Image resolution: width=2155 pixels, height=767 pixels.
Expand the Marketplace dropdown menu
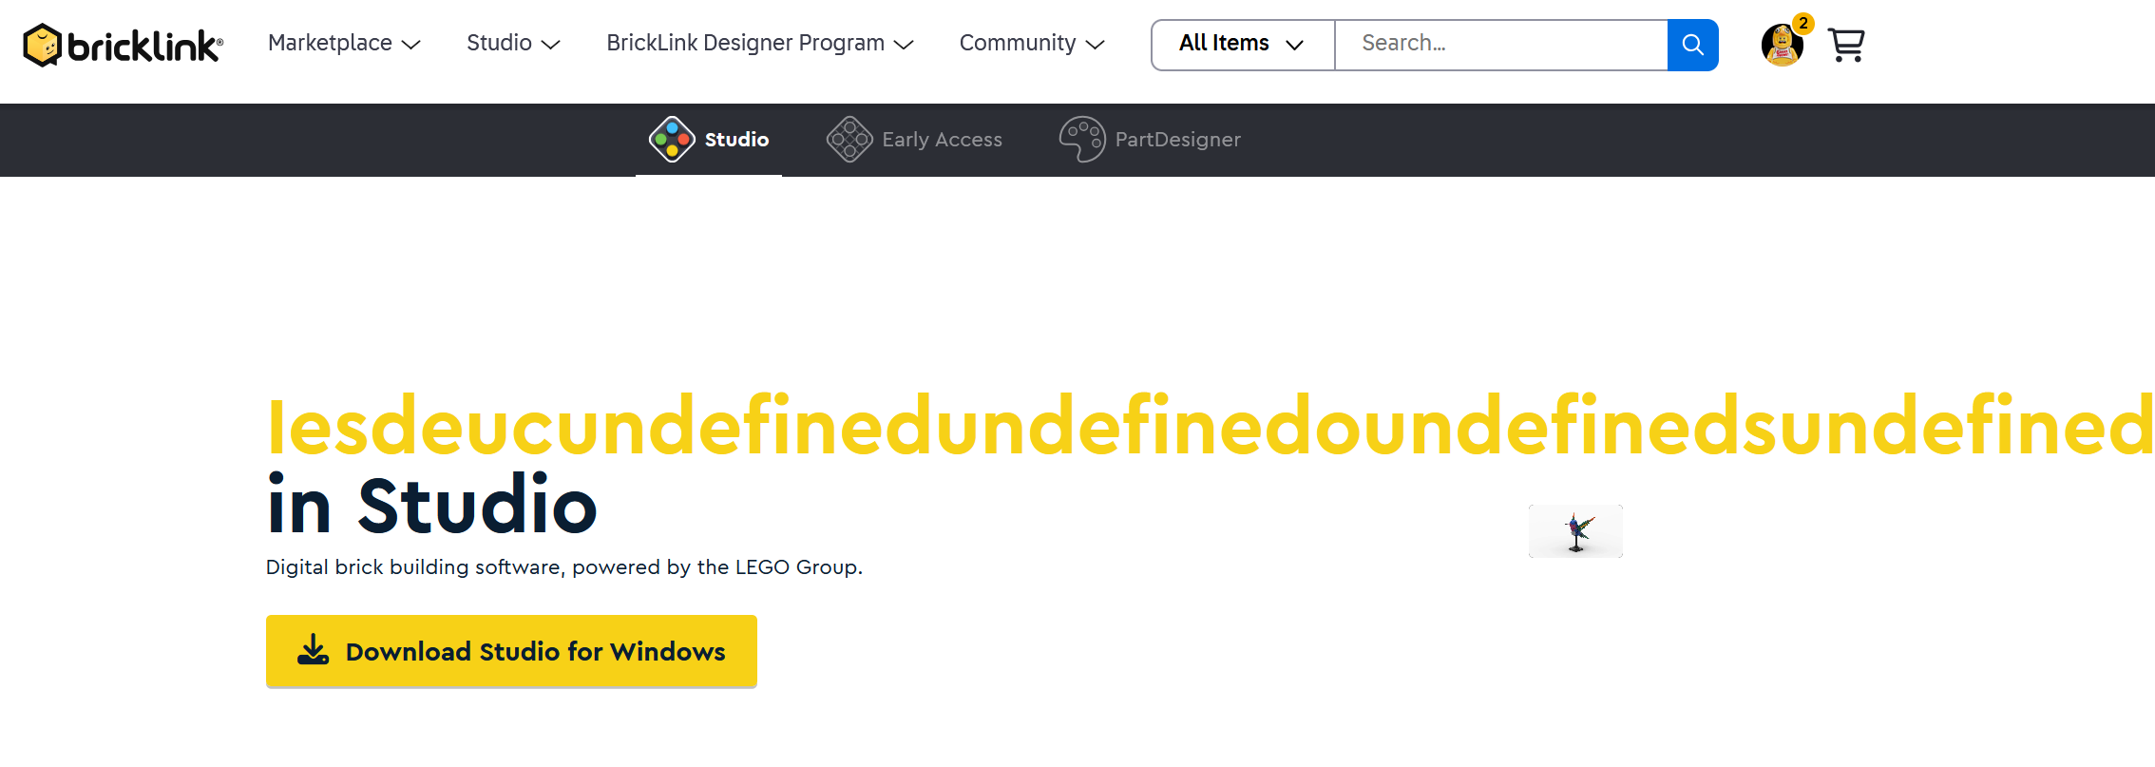pyautogui.click(x=344, y=44)
